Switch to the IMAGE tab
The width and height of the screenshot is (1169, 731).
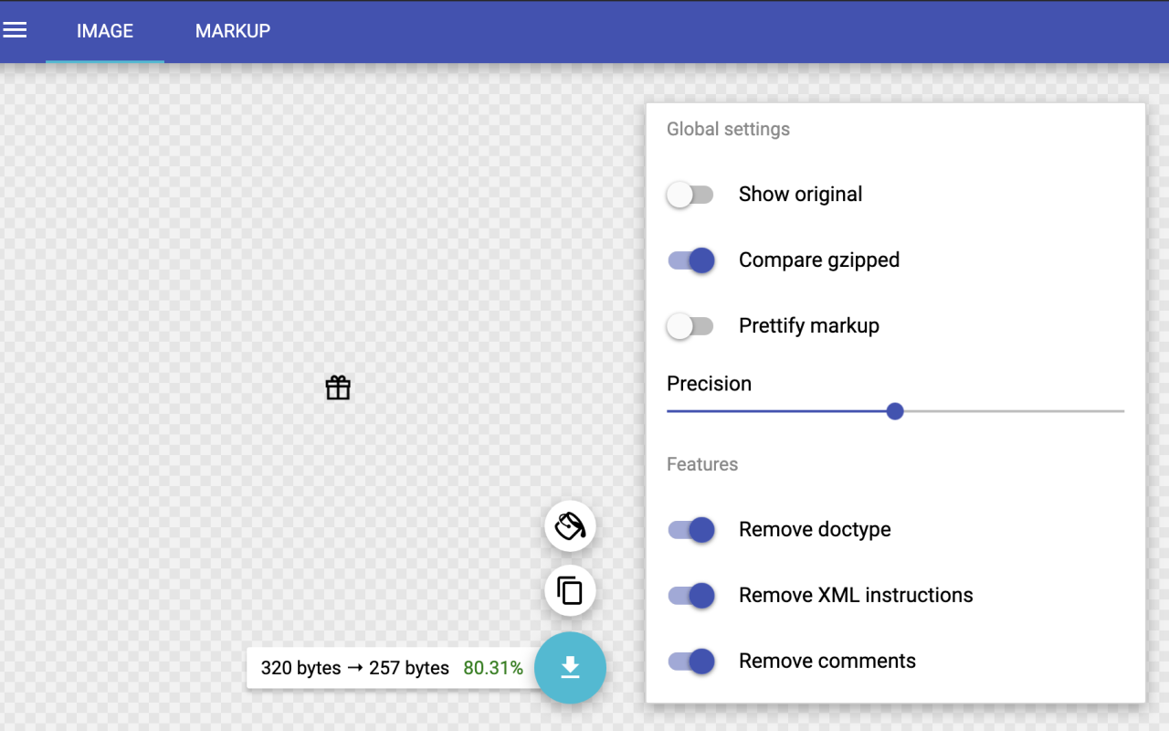[x=105, y=31]
